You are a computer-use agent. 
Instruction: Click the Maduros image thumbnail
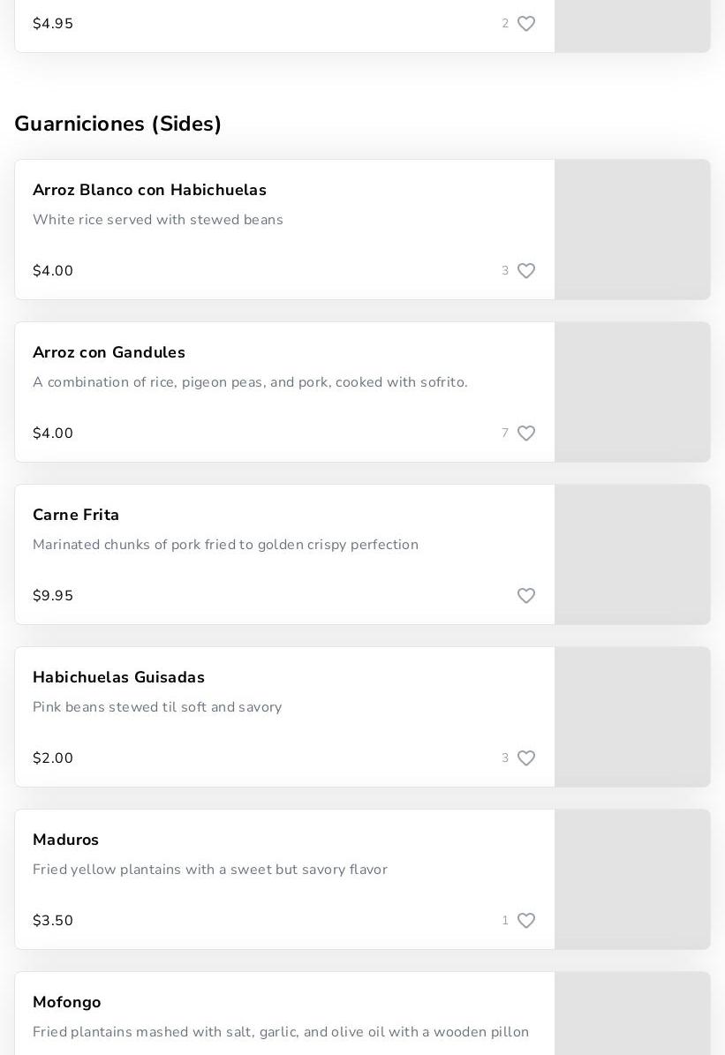[x=632, y=879]
